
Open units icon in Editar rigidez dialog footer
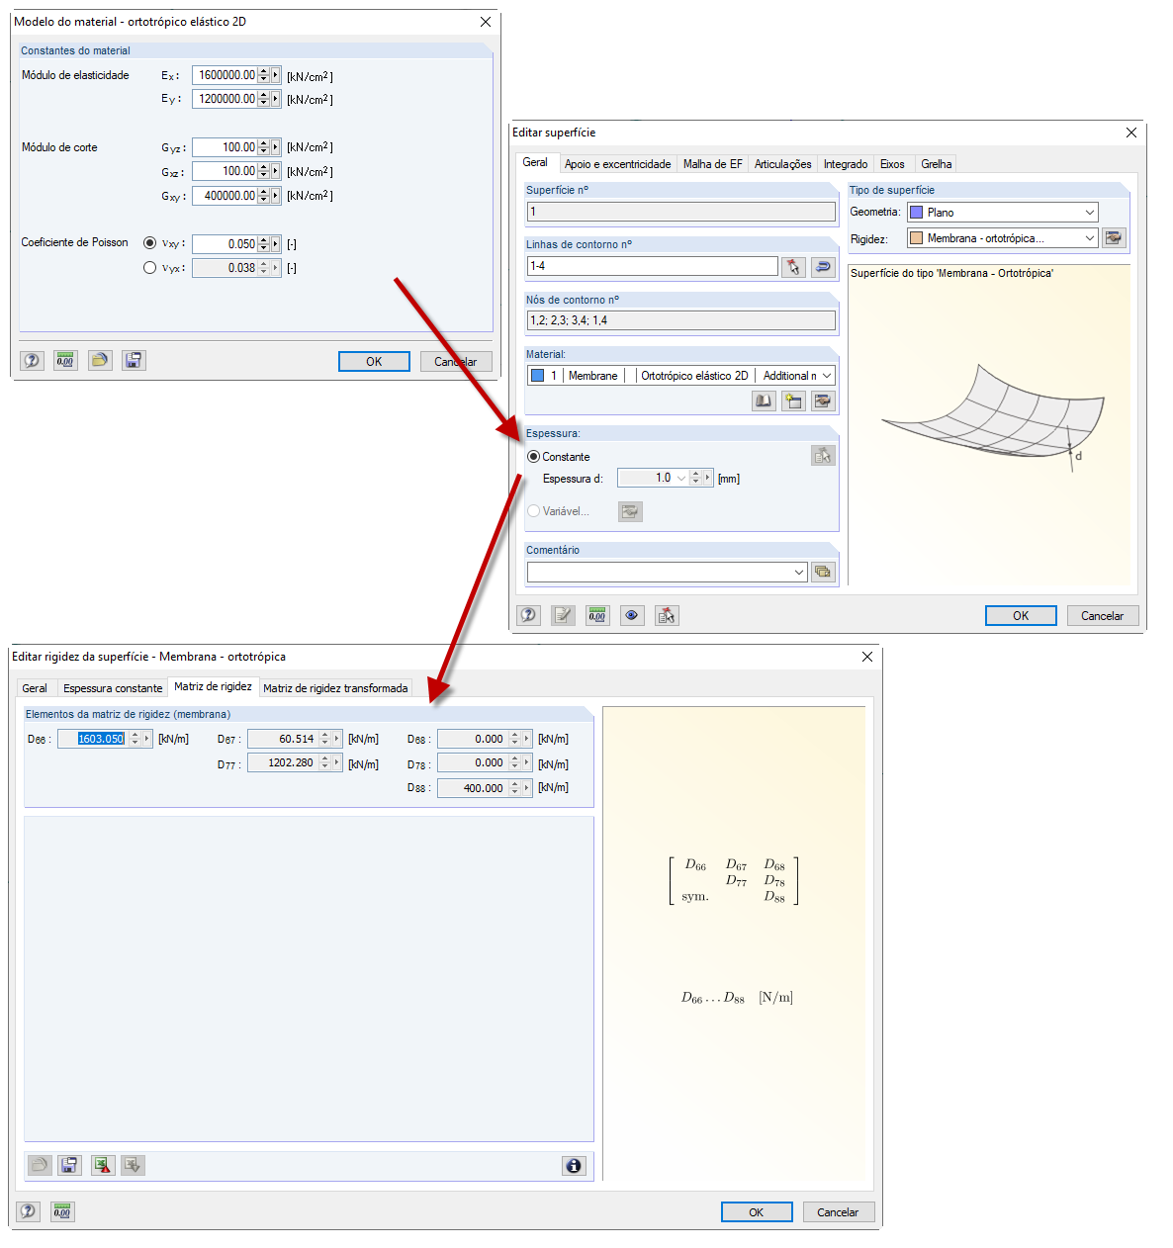click(62, 1211)
